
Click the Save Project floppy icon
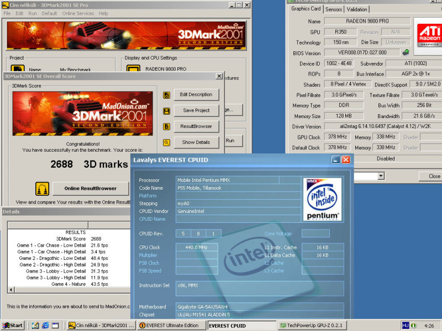167,111
